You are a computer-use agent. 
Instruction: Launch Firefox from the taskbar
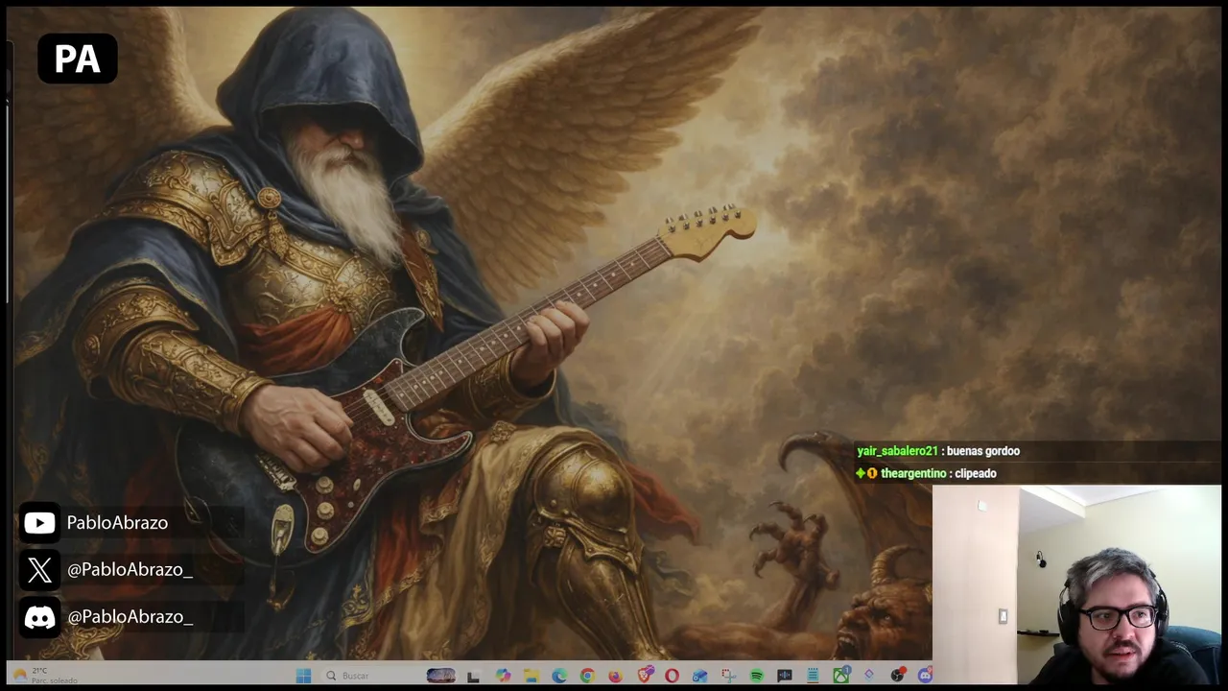[x=616, y=676]
